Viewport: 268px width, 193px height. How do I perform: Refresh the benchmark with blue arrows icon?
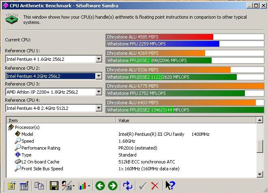pos(127,186)
